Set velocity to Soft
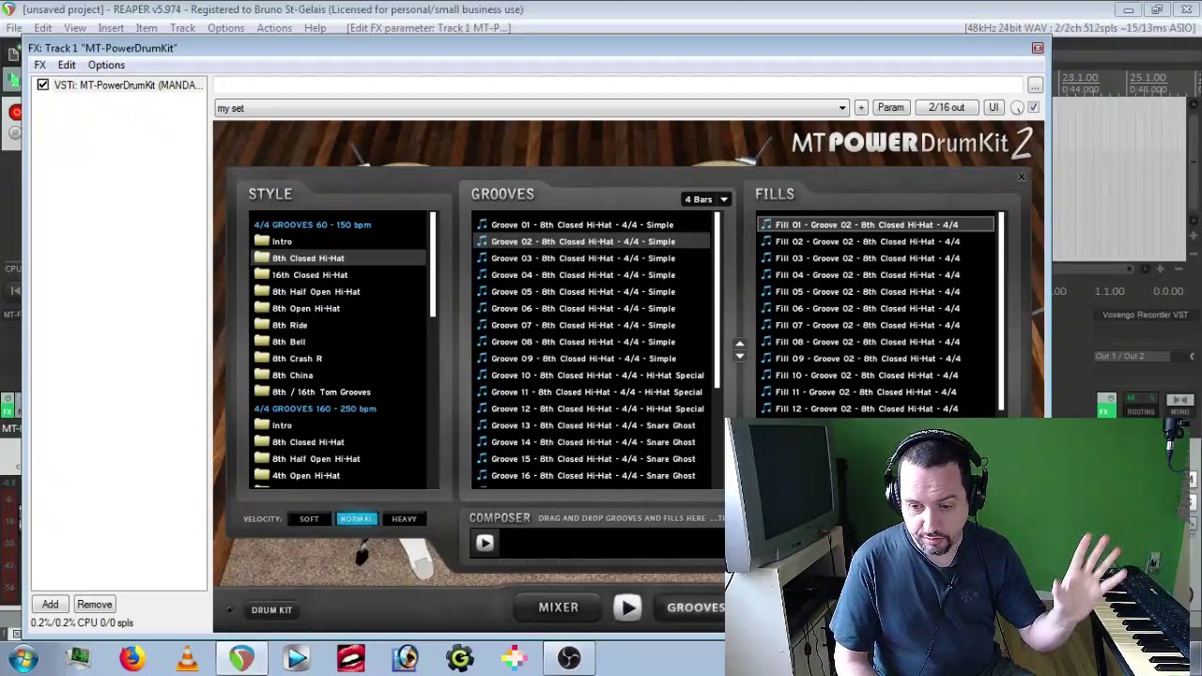The height and width of the screenshot is (676, 1202). 309,519
